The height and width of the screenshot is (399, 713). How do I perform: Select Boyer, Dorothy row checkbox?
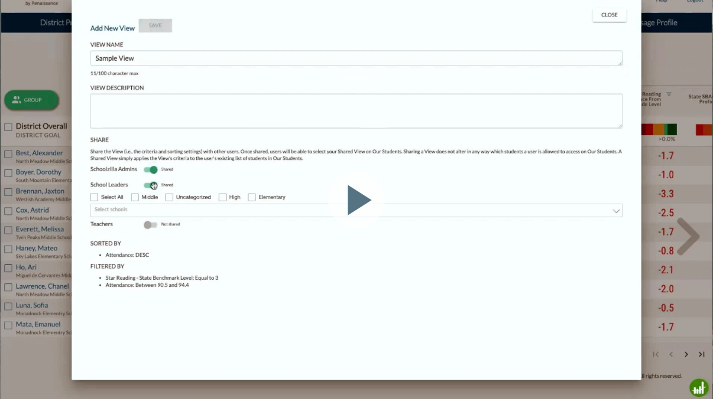[x=8, y=173]
